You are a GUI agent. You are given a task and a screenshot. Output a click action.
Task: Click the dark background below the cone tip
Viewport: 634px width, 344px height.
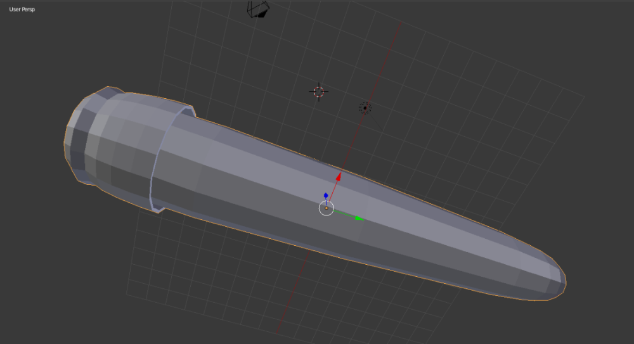tap(558, 323)
